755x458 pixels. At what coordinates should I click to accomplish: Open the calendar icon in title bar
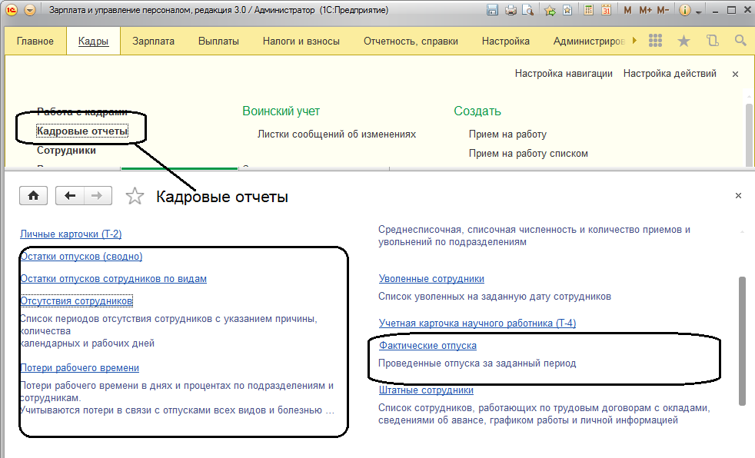pos(606,11)
